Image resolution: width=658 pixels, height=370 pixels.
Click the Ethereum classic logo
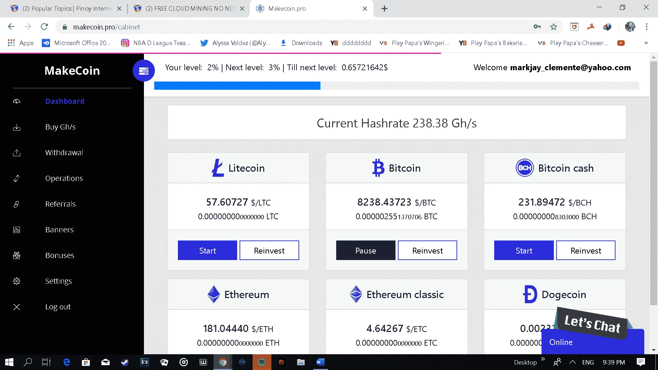click(356, 294)
